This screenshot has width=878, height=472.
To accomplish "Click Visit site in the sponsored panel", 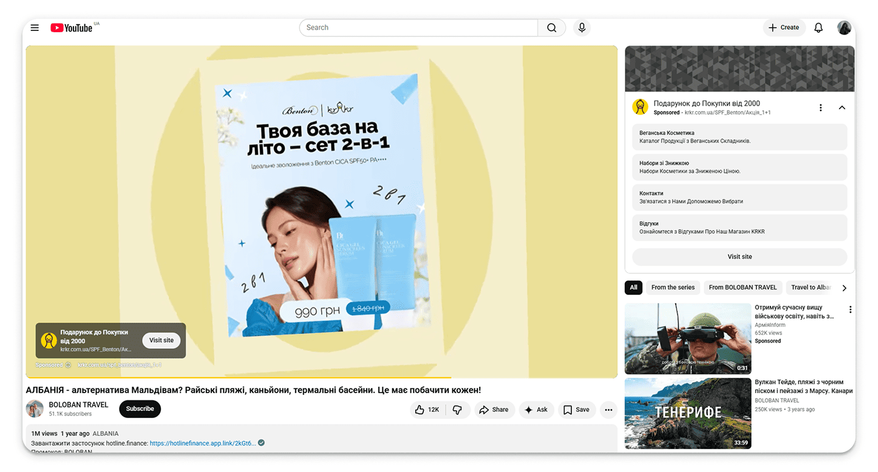I will pos(740,257).
